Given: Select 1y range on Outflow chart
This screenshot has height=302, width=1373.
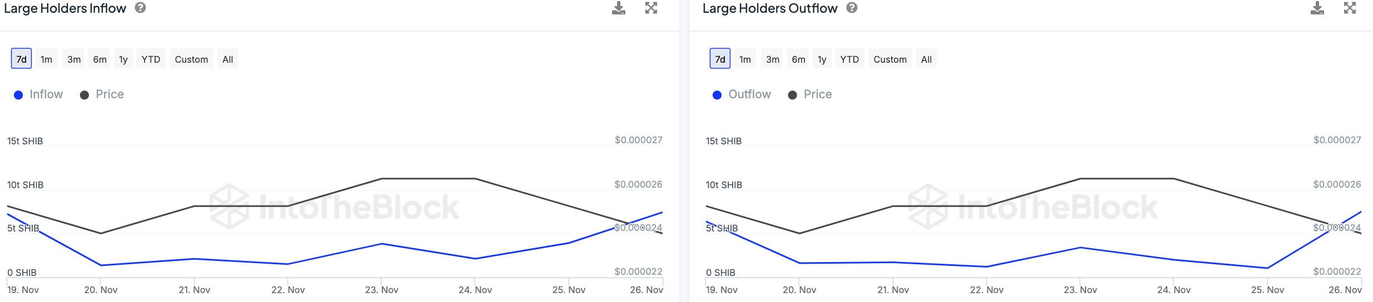Looking at the screenshot, I should coord(822,59).
